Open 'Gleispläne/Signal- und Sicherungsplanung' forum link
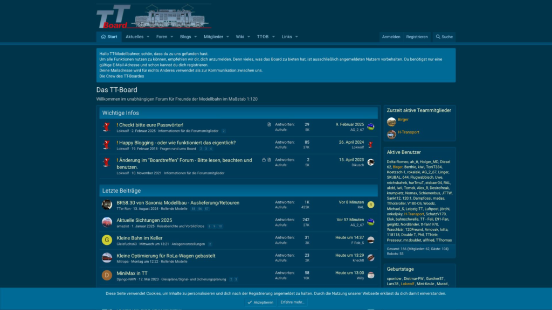 194,279
